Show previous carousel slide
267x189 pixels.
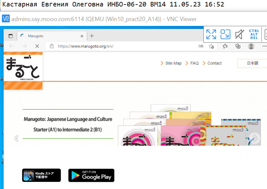17,139
